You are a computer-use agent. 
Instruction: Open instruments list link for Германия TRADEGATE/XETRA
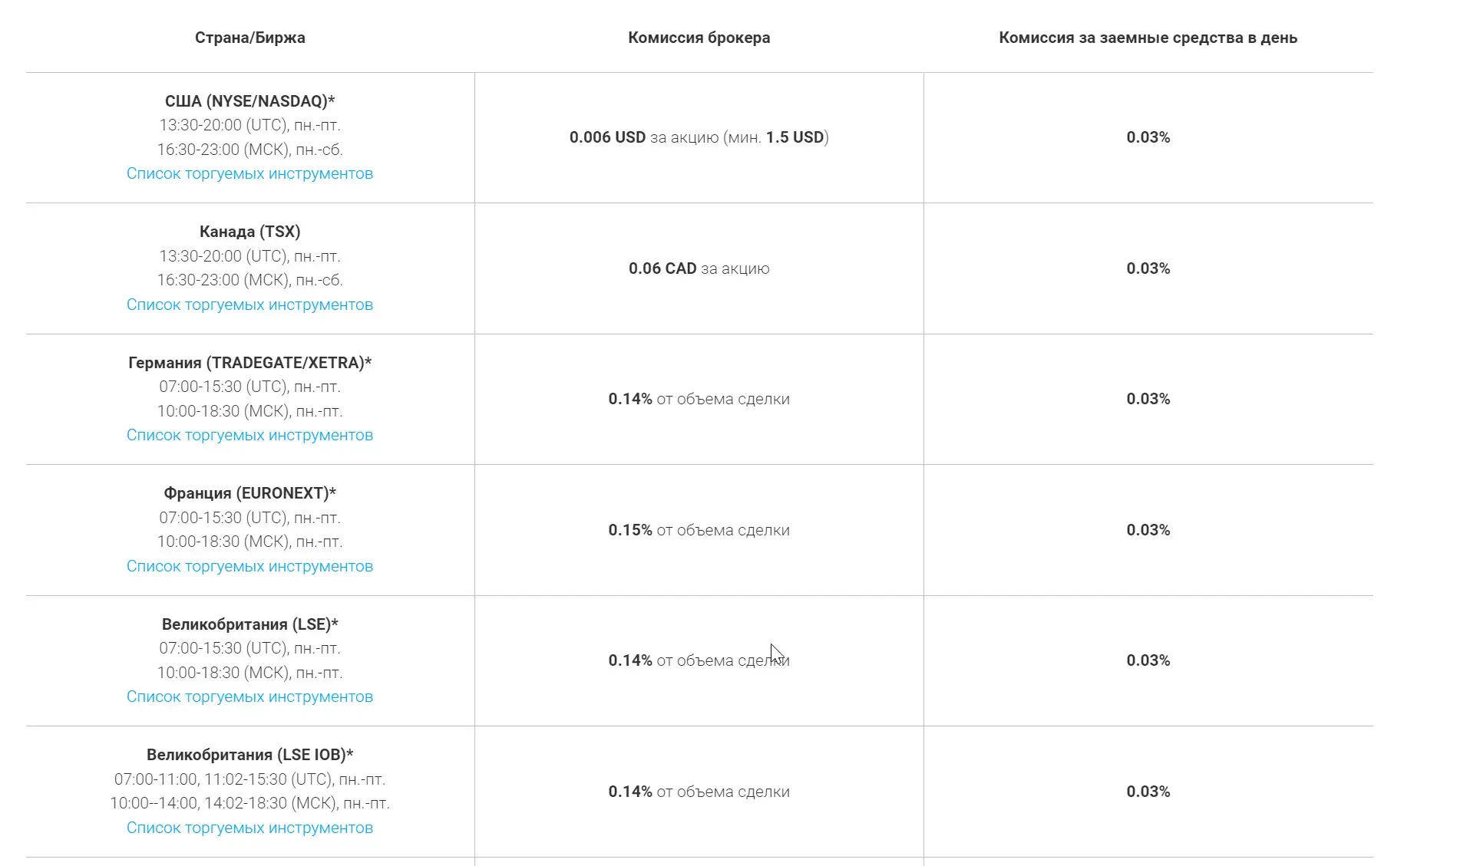[x=249, y=435]
